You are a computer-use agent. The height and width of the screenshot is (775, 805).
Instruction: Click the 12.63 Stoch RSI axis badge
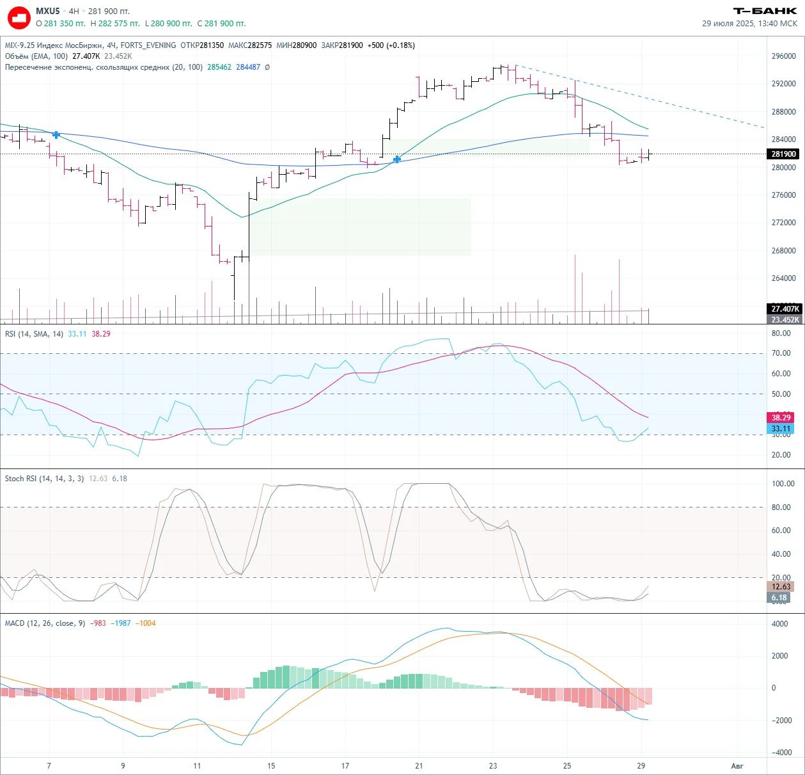[781, 587]
